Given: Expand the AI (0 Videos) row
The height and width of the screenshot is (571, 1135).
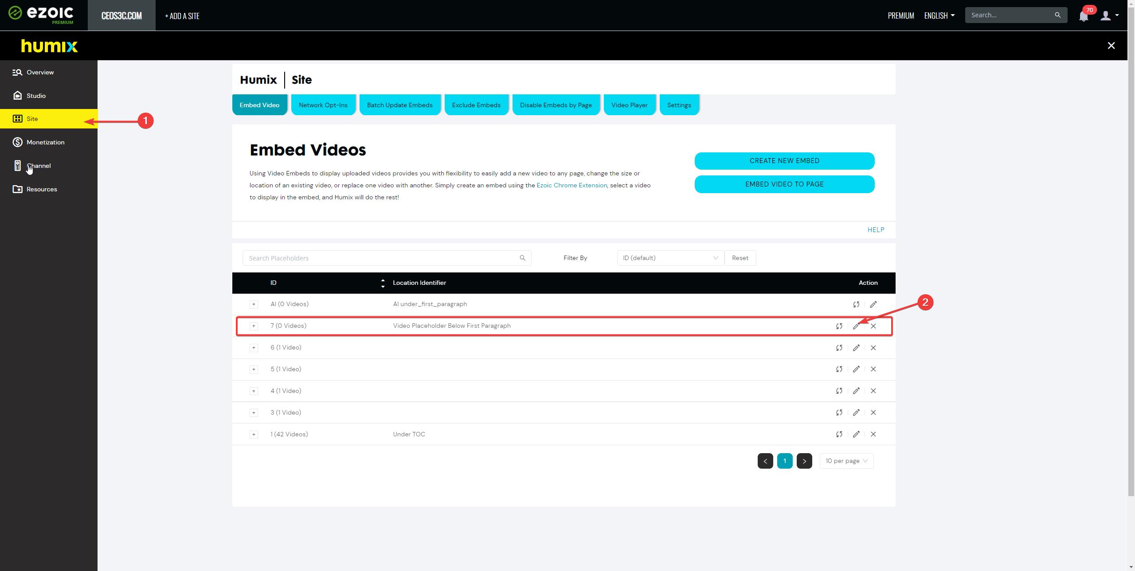Looking at the screenshot, I should [254, 304].
